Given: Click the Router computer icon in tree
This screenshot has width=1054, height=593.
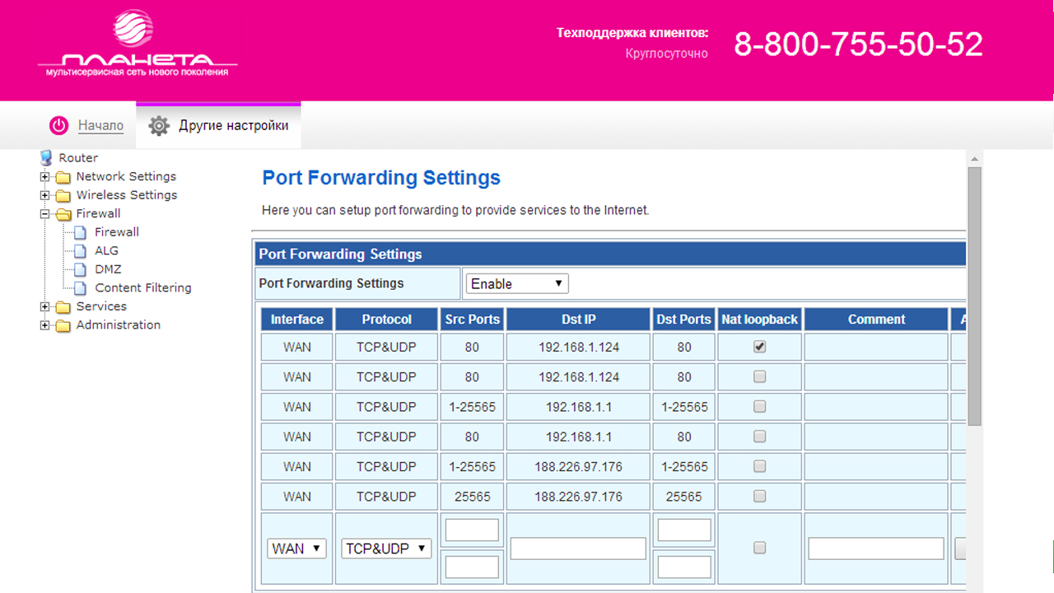Looking at the screenshot, I should [x=46, y=157].
